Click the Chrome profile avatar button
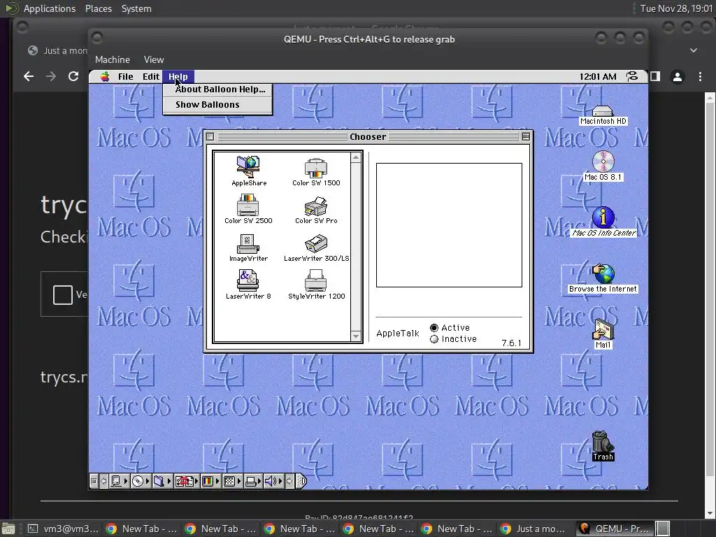This screenshot has height=537, width=716. (678, 77)
